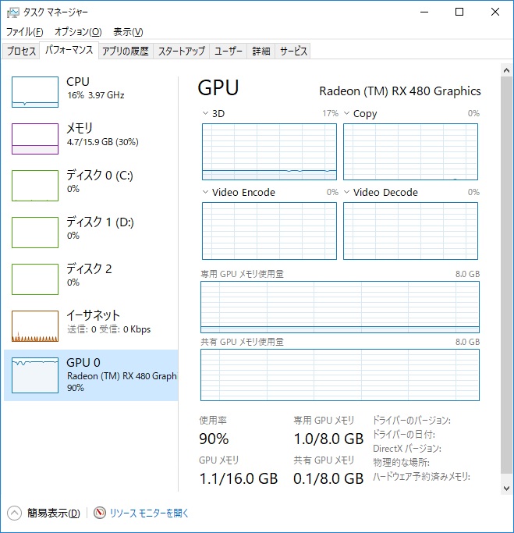Collapse view with 簡易表示 chevron button
Viewport: 514px width, 533px height.
pos(14,513)
